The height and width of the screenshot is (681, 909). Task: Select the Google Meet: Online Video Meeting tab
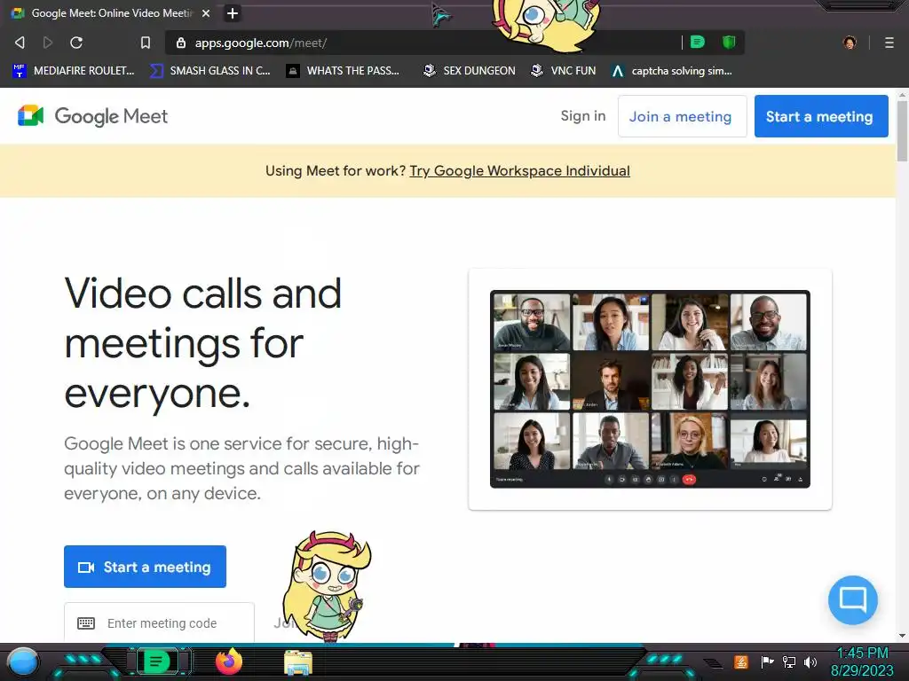[112, 12]
